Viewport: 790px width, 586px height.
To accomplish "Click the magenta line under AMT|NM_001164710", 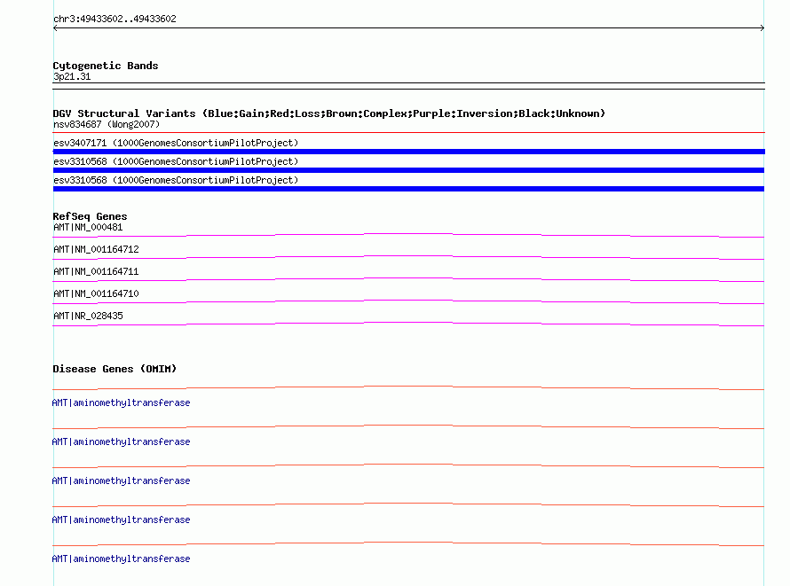I will tap(408, 301).
